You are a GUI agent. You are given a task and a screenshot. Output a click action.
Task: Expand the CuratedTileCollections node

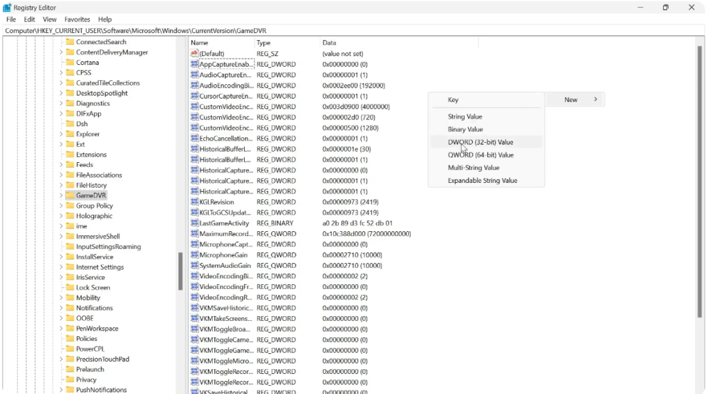61,83
